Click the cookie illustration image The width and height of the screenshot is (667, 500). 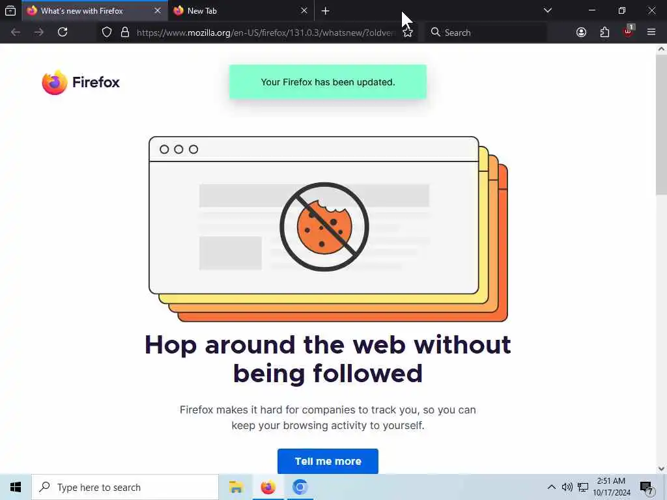(x=328, y=229)
